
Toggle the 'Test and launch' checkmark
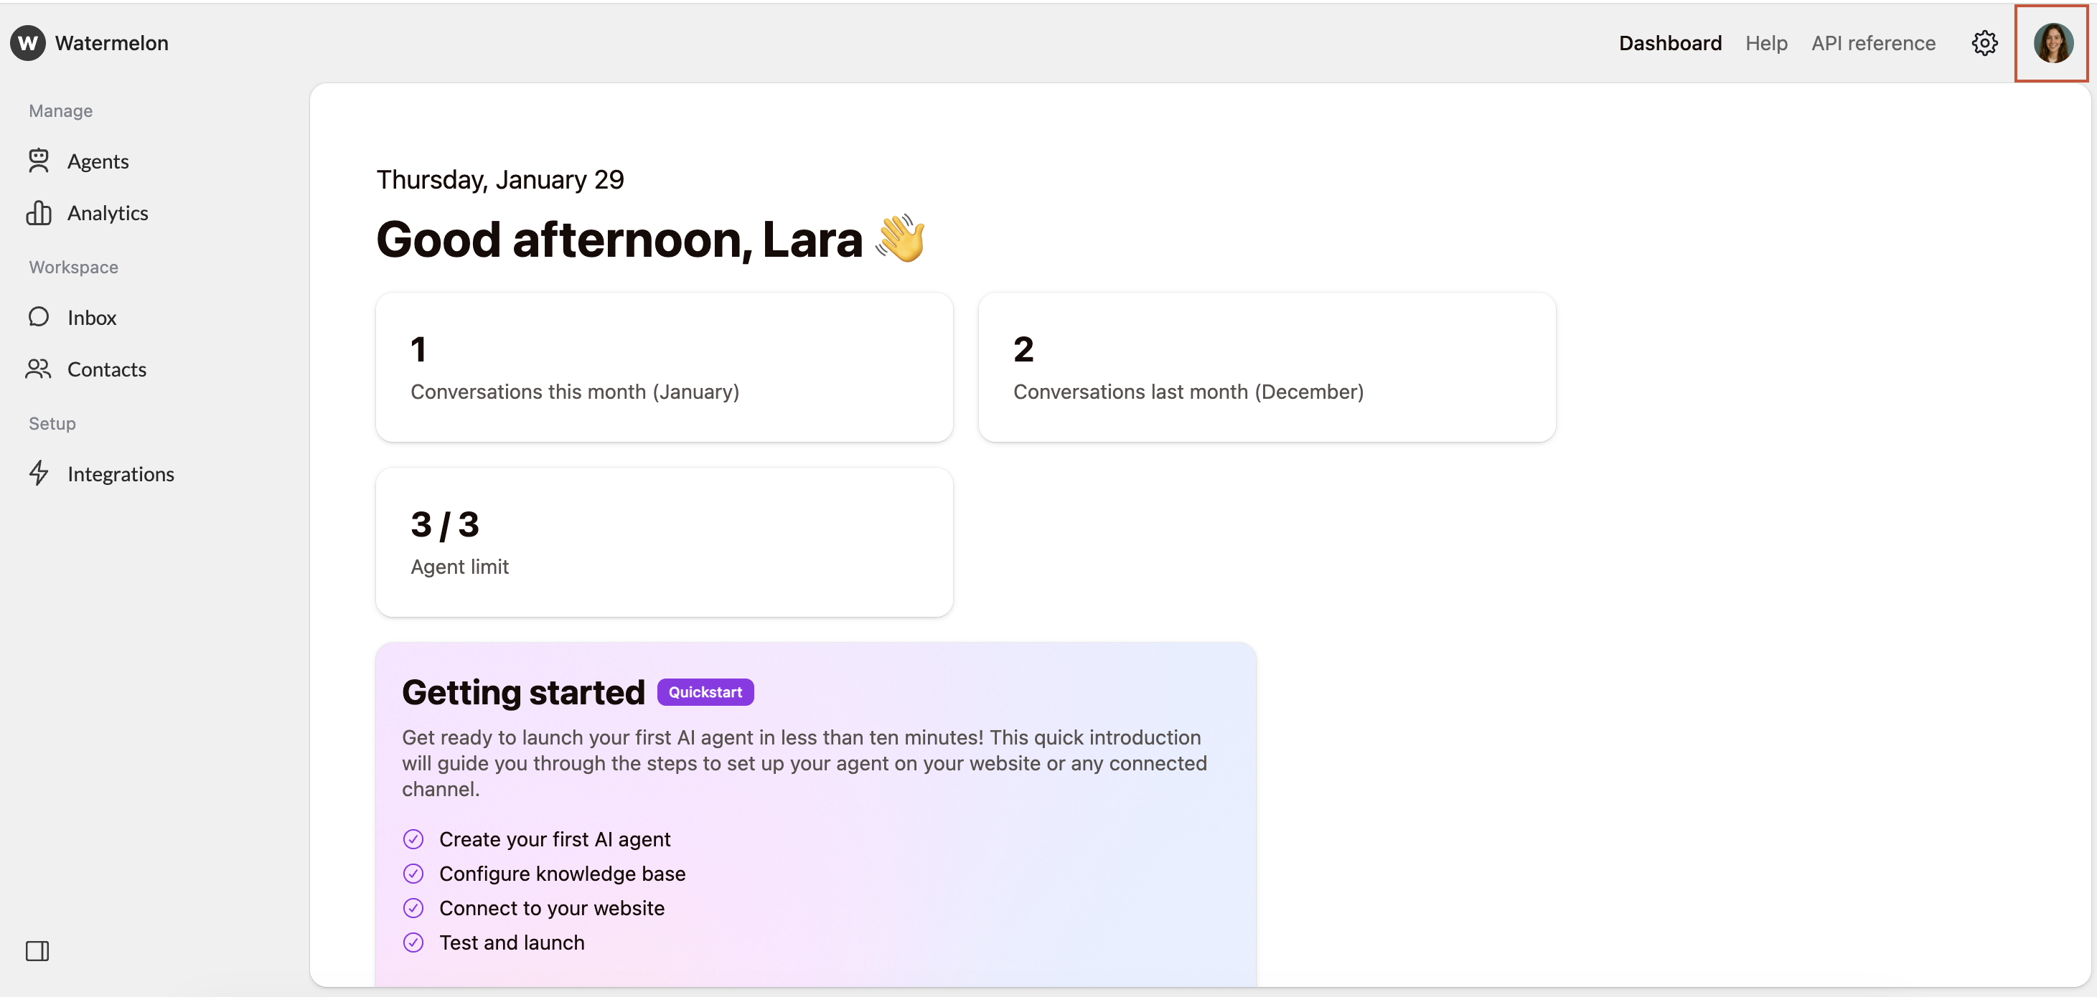[x=413, y=942]
